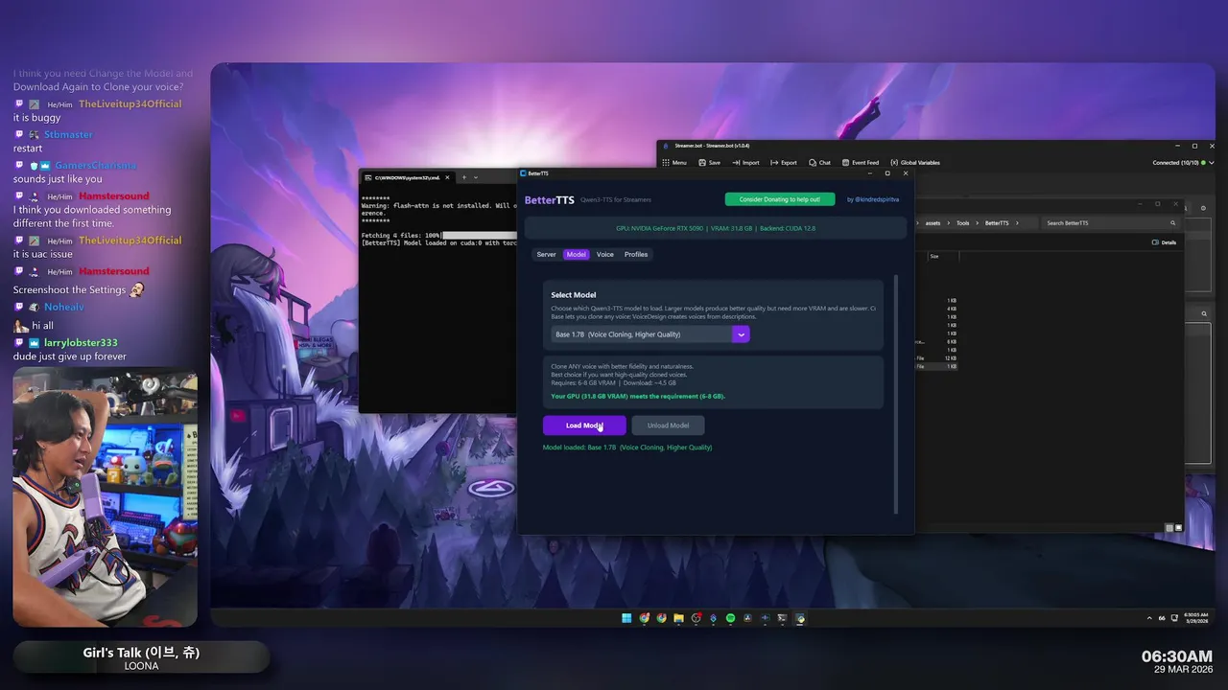Click the Unload Model button
The height and width of the screenshot is (690, 1228).
[x=668, y=425]
